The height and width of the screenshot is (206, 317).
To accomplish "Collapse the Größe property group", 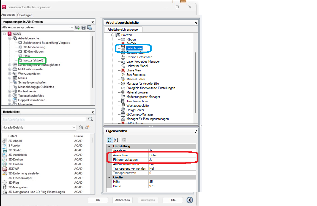I will tap(109, 177).
